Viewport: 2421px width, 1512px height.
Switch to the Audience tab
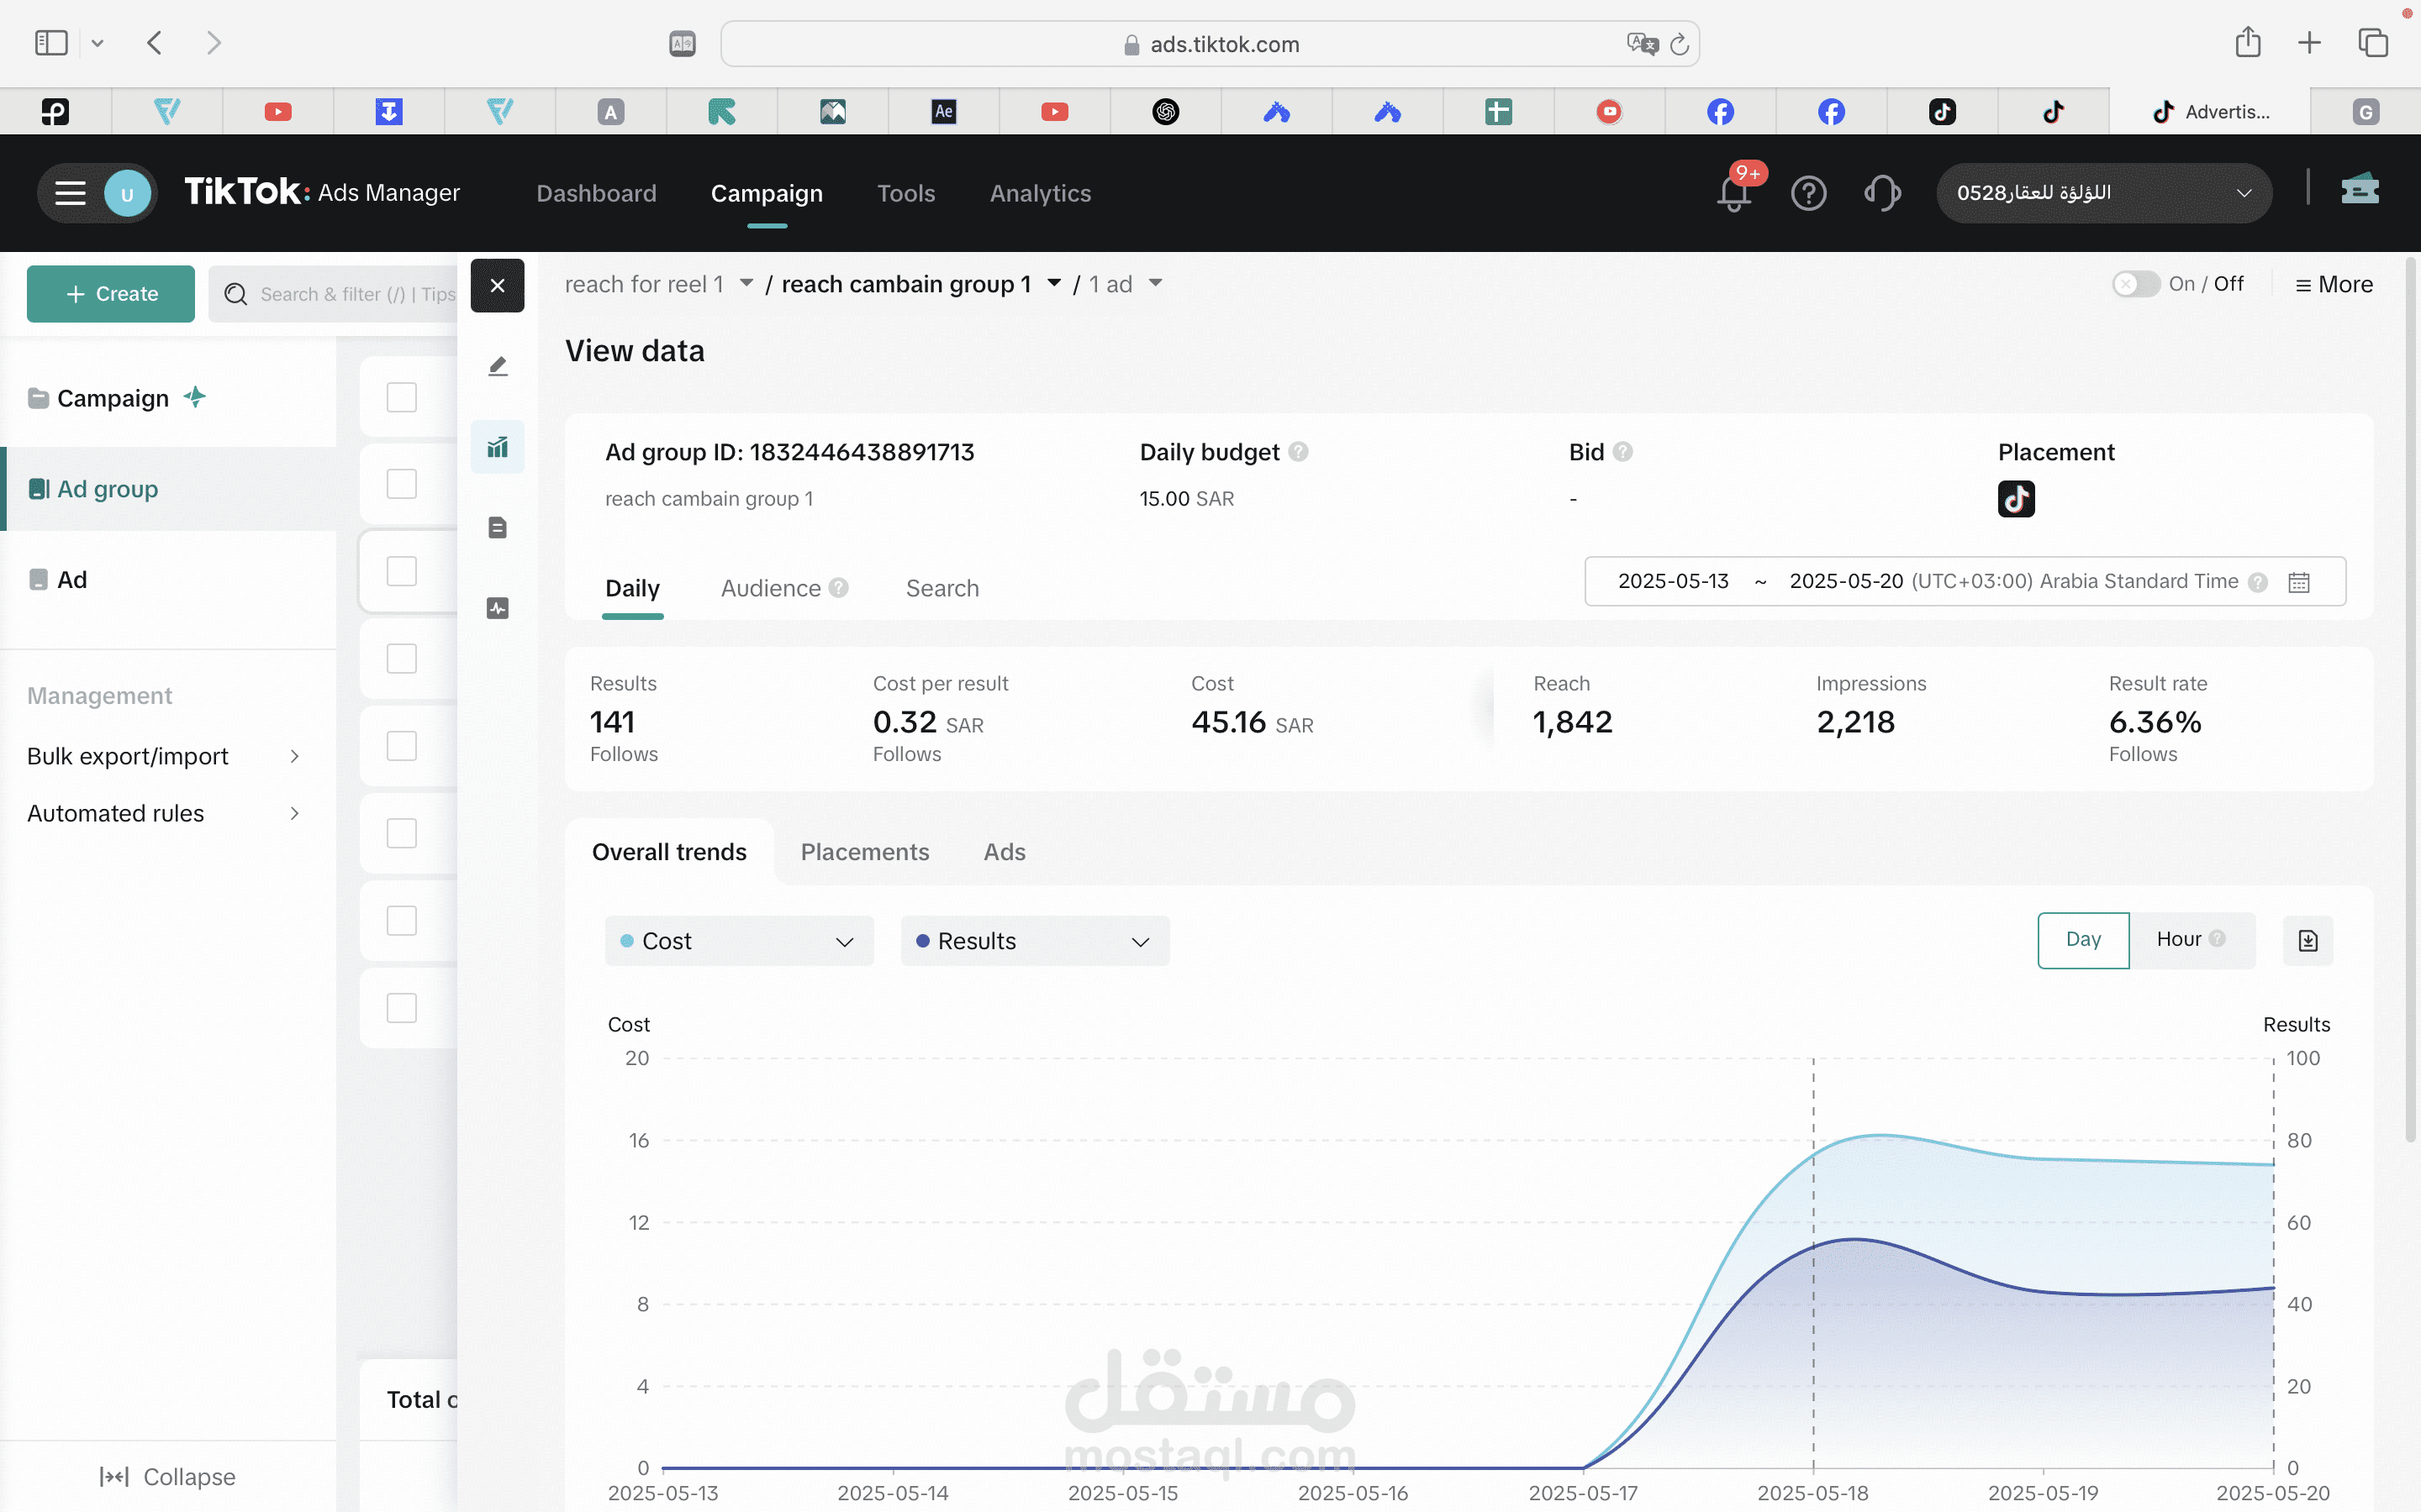[772, 588]
